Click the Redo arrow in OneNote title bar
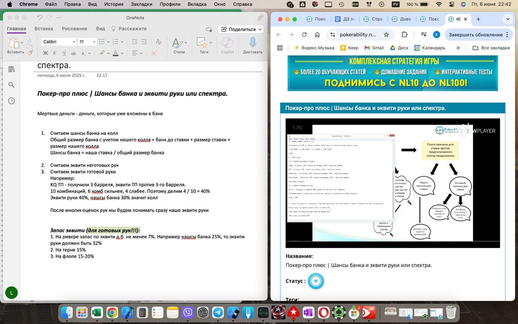This screenshot has height=324, width=518. tap(49, 17)
